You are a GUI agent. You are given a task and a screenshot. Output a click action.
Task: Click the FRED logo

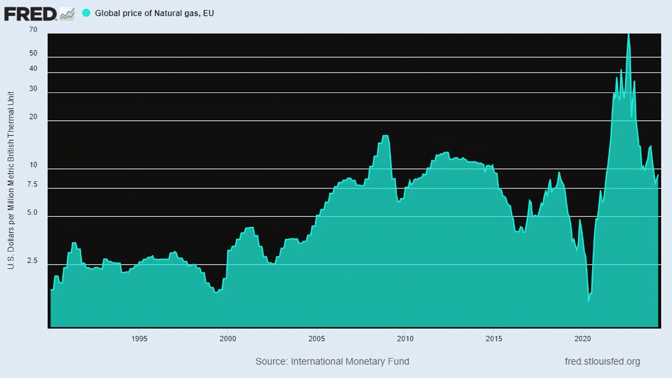coord(39,13)
